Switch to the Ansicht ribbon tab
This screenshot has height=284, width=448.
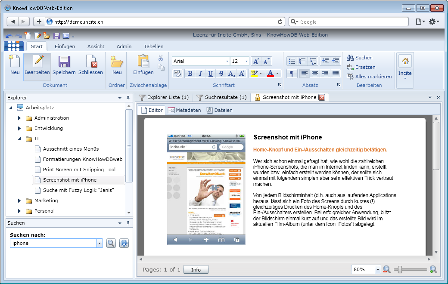(96, 46)
